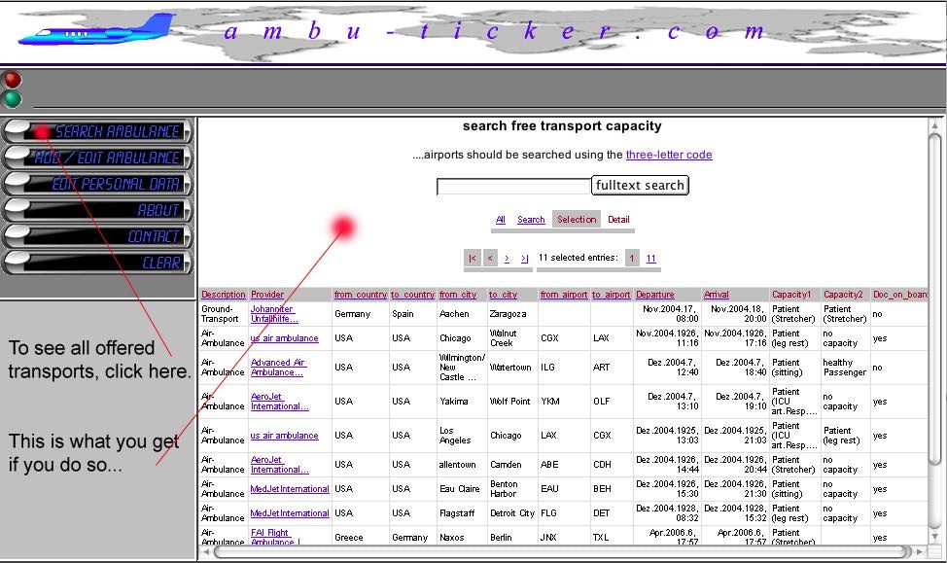Open ADD / EDIT AMBULANCE sidebar button
Screen dimensions: 947x563
97,158
